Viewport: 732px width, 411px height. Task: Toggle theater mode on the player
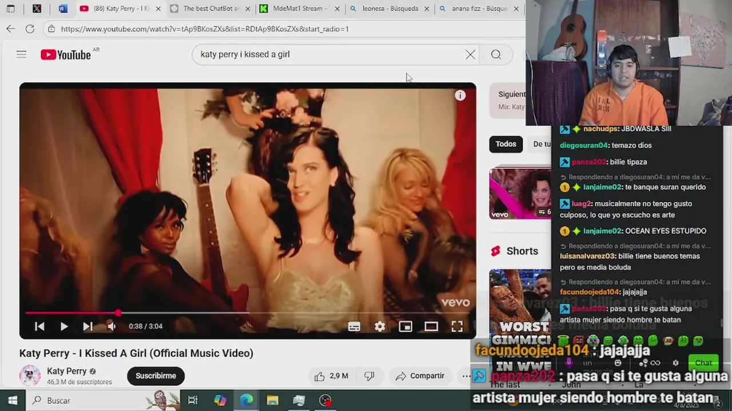pyautogui.click(x=431, y=327)
